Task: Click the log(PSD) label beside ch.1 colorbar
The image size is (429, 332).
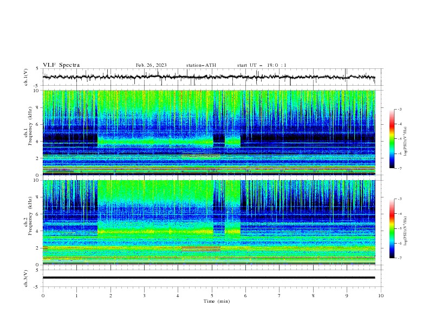Action: (406, 142)
